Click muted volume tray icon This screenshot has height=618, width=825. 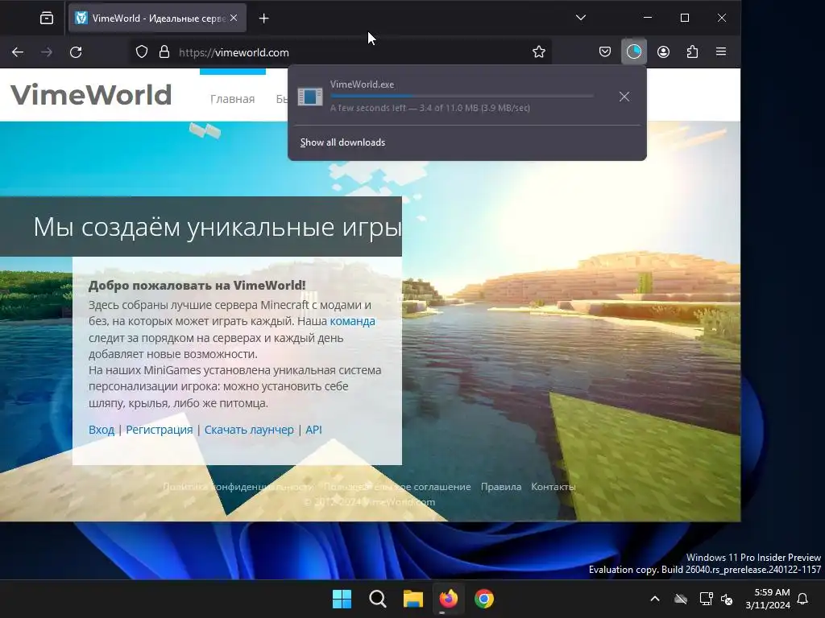(x=728, y=599)
